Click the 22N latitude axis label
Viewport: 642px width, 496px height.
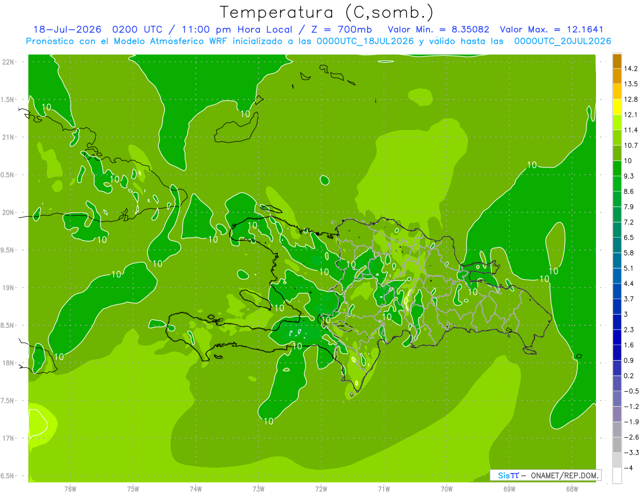(9, 62)
